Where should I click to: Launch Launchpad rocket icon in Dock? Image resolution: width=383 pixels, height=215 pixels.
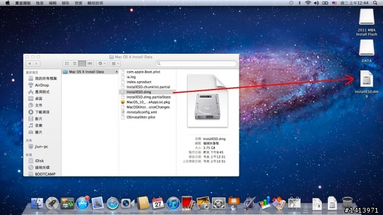(x=52, y=203)
